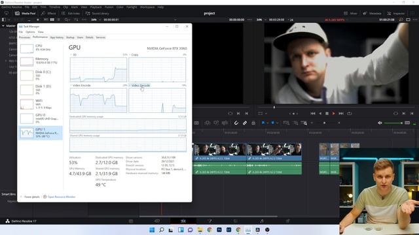Open the Fusion menu in menu bar
This screenshot has height=235, width=419.
pyautogui.click(x=109, y=7)
